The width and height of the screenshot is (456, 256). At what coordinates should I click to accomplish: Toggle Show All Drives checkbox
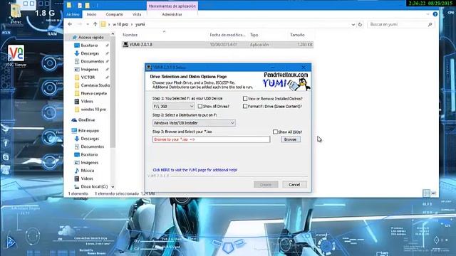coord(200,106)
